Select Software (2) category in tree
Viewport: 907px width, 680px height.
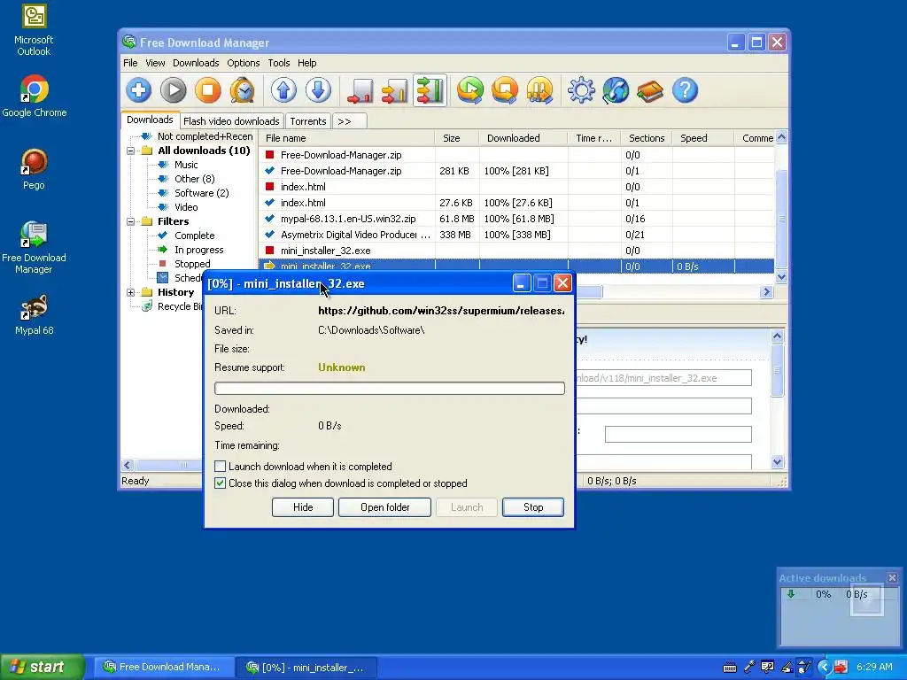point(201,193)
